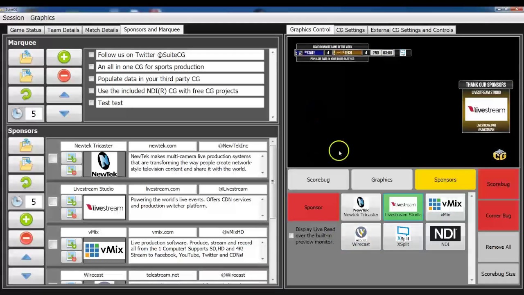The image size is (524, 295).
Task: Remove a sponsor with the red minus icon
Action: point(26,238)
